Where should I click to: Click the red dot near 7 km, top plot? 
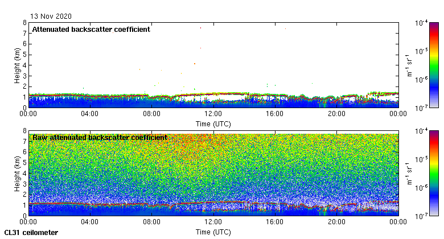(200, 28)
